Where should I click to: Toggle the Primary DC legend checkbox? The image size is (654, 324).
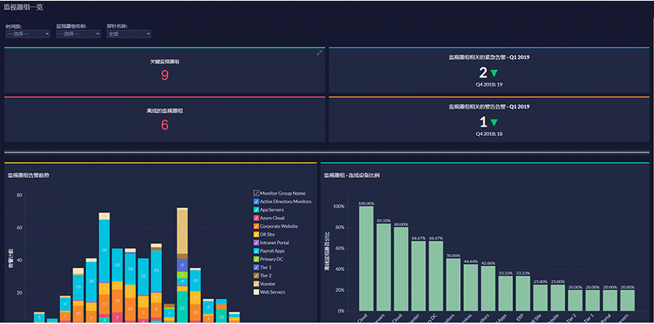pyautogui.click(x=256, y=259)
